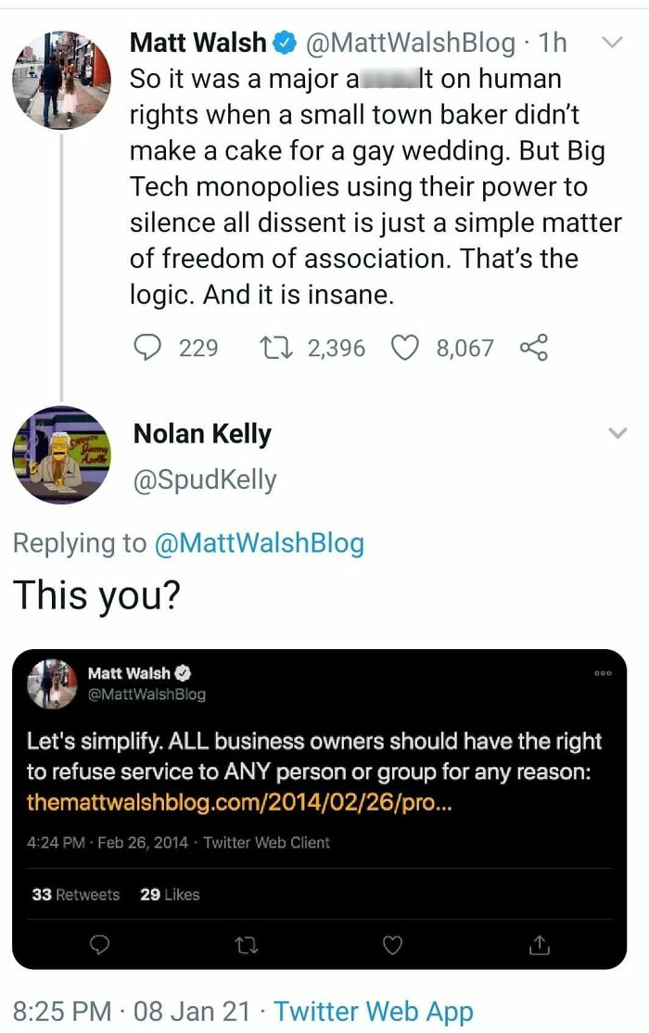Open the dropdown on Nolan Kelly's reply
This screenshot has height=1033, width=649.
click(x=617, y=433)
